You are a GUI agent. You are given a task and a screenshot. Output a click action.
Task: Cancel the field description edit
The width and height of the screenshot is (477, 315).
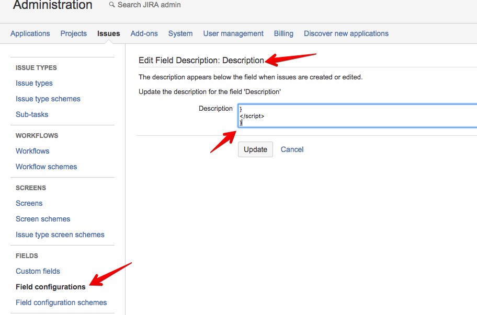point(292,149)
